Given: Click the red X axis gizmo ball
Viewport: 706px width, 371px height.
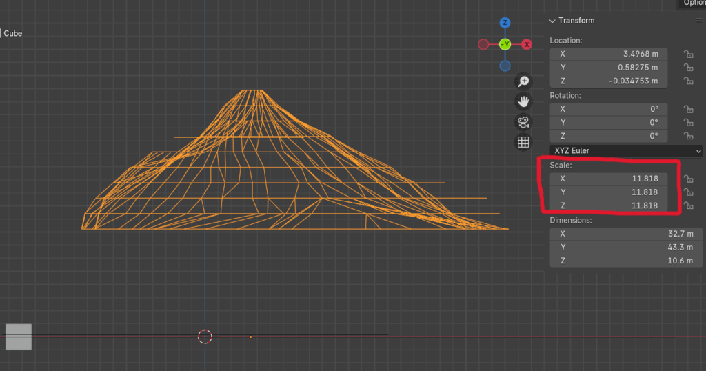Looking at the screenshot, I should pyautogui.click(x=527, y=44).
